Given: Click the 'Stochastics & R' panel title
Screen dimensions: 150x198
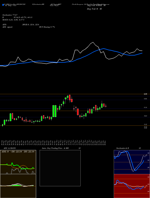Looking at the screenshot, I should point(123,148).
